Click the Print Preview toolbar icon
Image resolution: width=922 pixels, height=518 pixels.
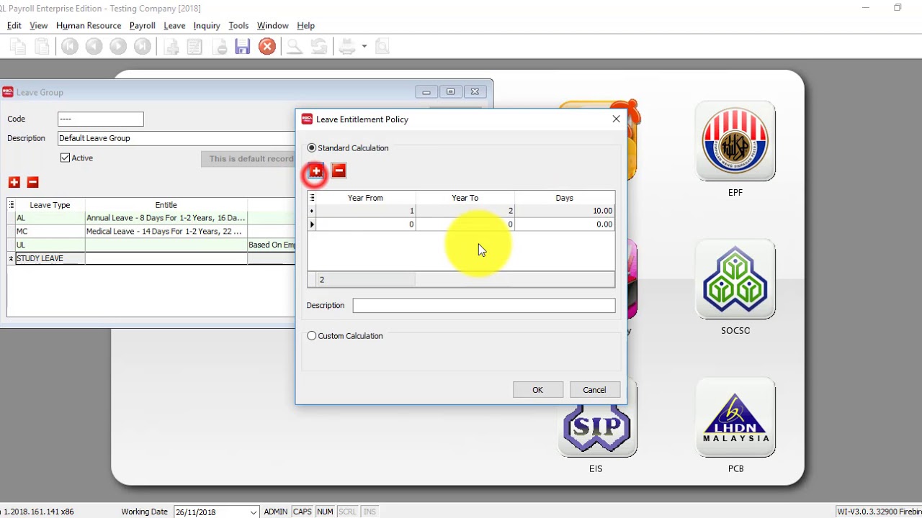point(382,47)
